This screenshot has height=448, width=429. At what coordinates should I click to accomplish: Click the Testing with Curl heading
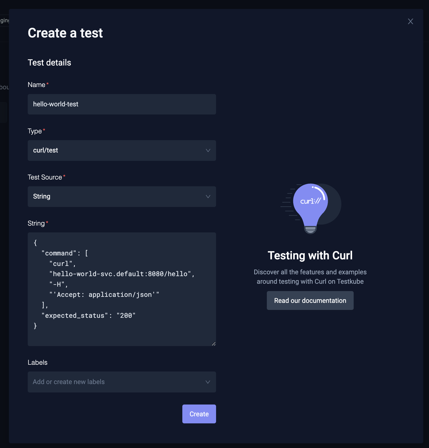pyautogui.click(x=310, y=255)
